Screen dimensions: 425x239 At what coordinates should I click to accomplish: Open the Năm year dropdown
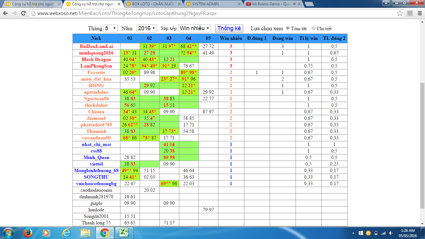point(147,28)
